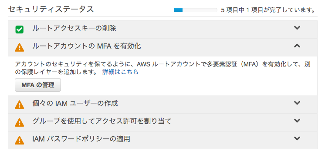Viewport: 325px width, 158px height.
Task: Select the 個々の IAM ユーザーの作成 row title
Action: click(x=75, y=103)
